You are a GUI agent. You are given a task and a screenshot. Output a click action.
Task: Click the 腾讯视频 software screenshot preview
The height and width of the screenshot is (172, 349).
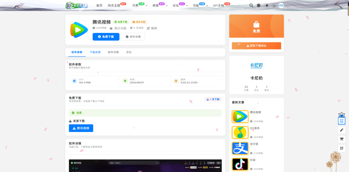coord(145,166)
